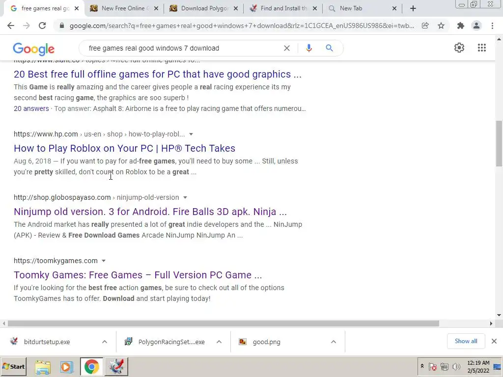Switch to New Free Online tab
503x377 pixels.
[x=123, y=9]
